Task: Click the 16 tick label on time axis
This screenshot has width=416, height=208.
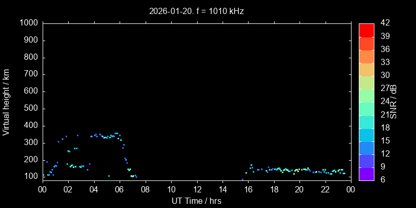Action: tap(248, 190)
